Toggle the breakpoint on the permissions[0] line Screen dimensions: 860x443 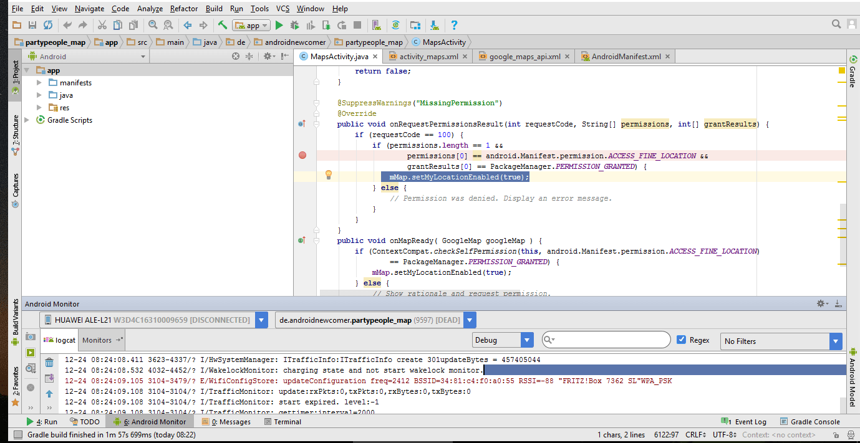(x=302, y=155)
